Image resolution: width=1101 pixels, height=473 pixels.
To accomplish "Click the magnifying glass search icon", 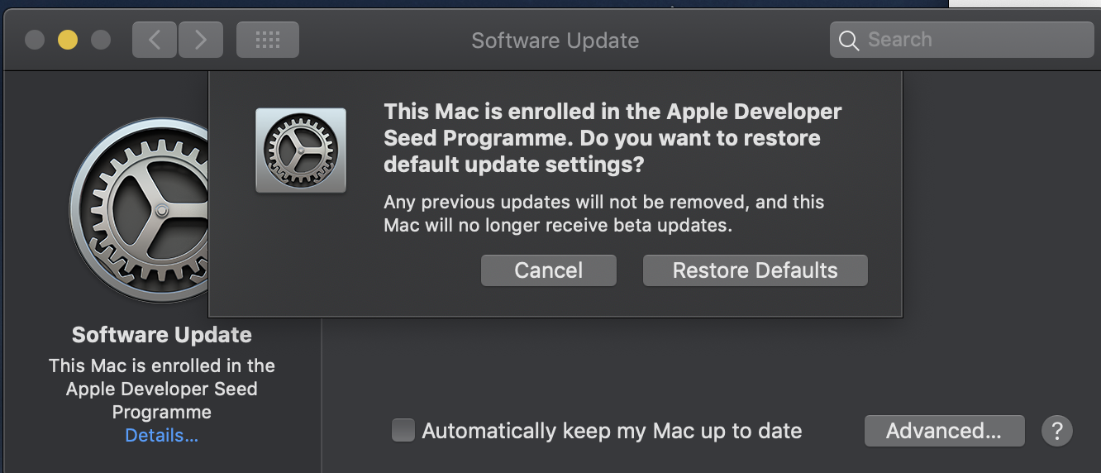I will (849, 41).
